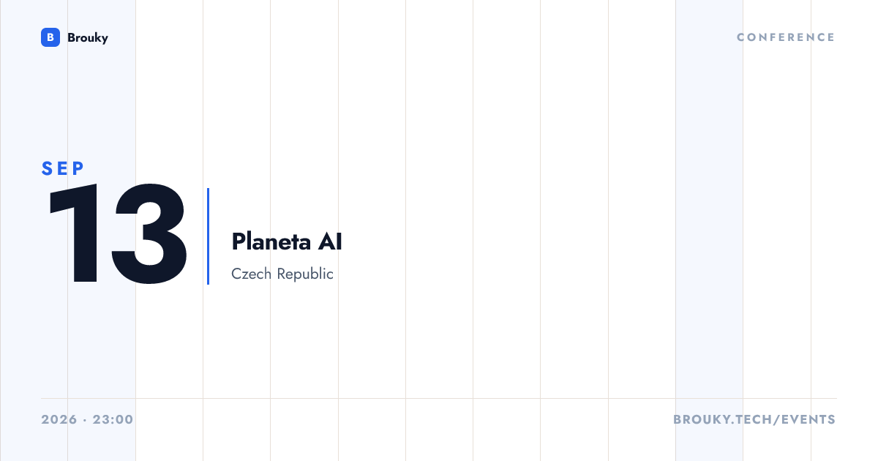Click the CONFERENCE category label

point(786,37)
